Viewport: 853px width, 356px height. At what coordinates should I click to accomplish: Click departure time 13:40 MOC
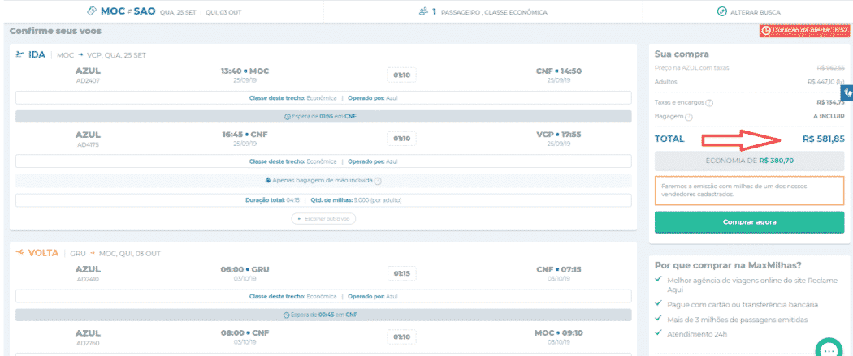pyautogui.click(x=245, y=71)
